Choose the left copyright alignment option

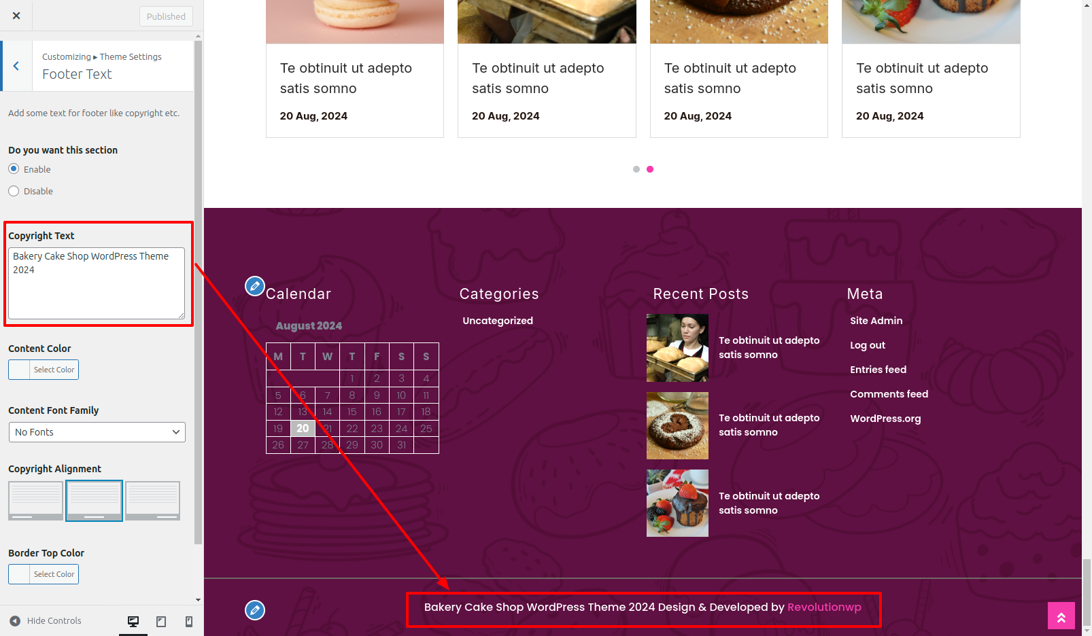point(35,501)
